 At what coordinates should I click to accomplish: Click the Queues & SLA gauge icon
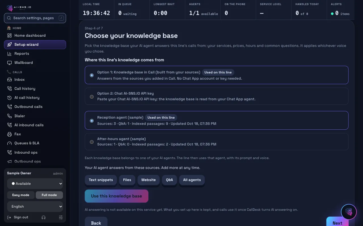click(x=9, y=143)
